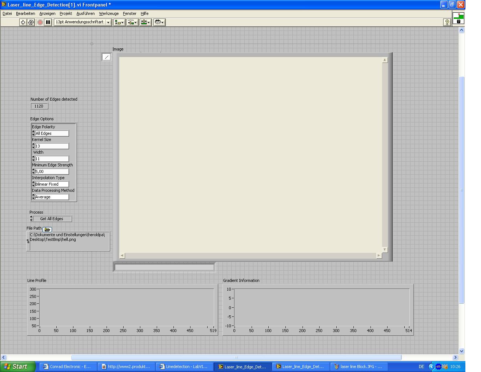Open the Edge Polarity selector showing All Edges

point(52,133)
